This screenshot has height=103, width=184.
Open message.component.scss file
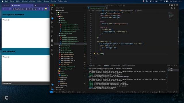pyautogui.click(x=69, y=39)
